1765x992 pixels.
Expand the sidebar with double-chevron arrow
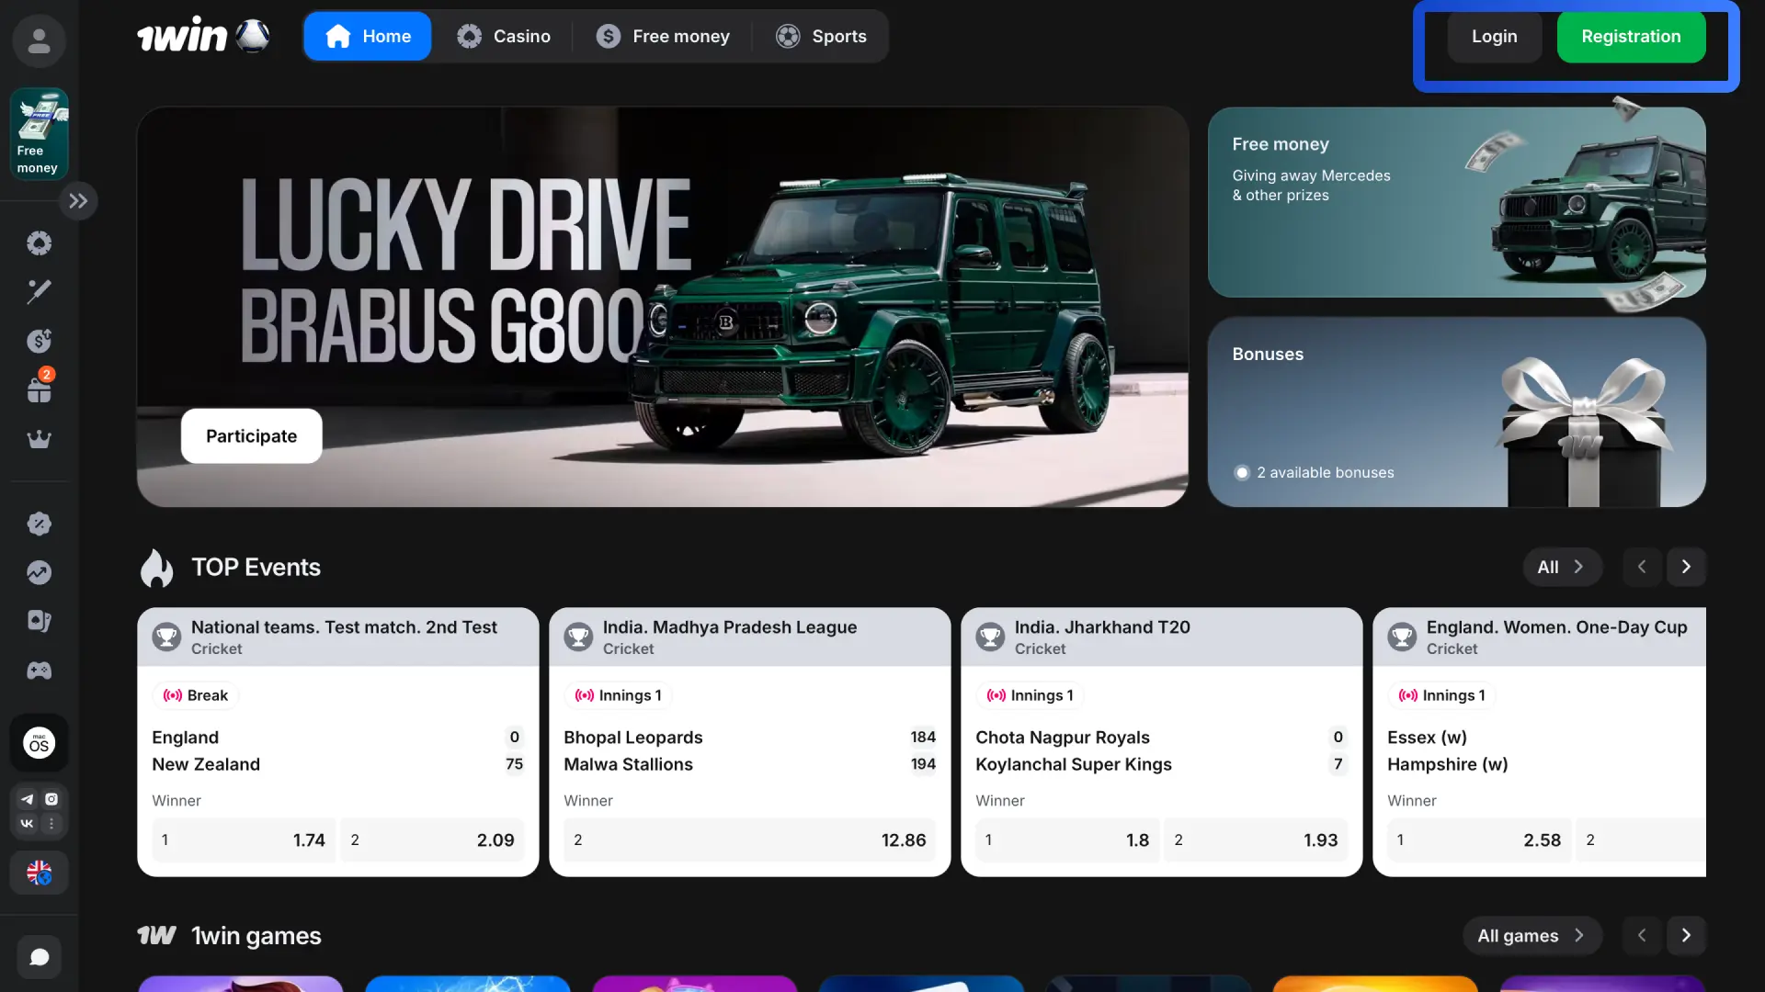click(x=78, y=201)
